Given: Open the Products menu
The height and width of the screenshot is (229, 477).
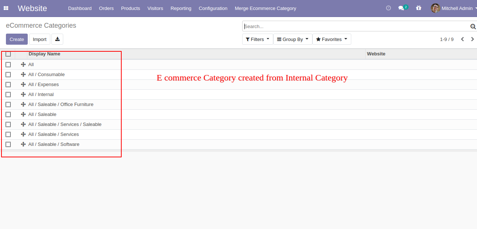Looking at the screenshot, I should 131,8.
